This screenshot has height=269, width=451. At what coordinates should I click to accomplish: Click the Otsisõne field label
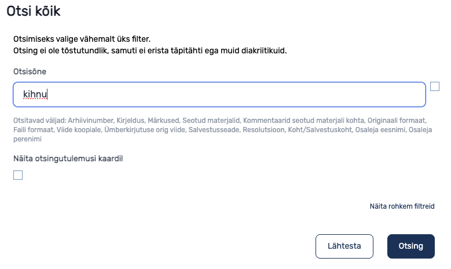click(x=30, y=71)
